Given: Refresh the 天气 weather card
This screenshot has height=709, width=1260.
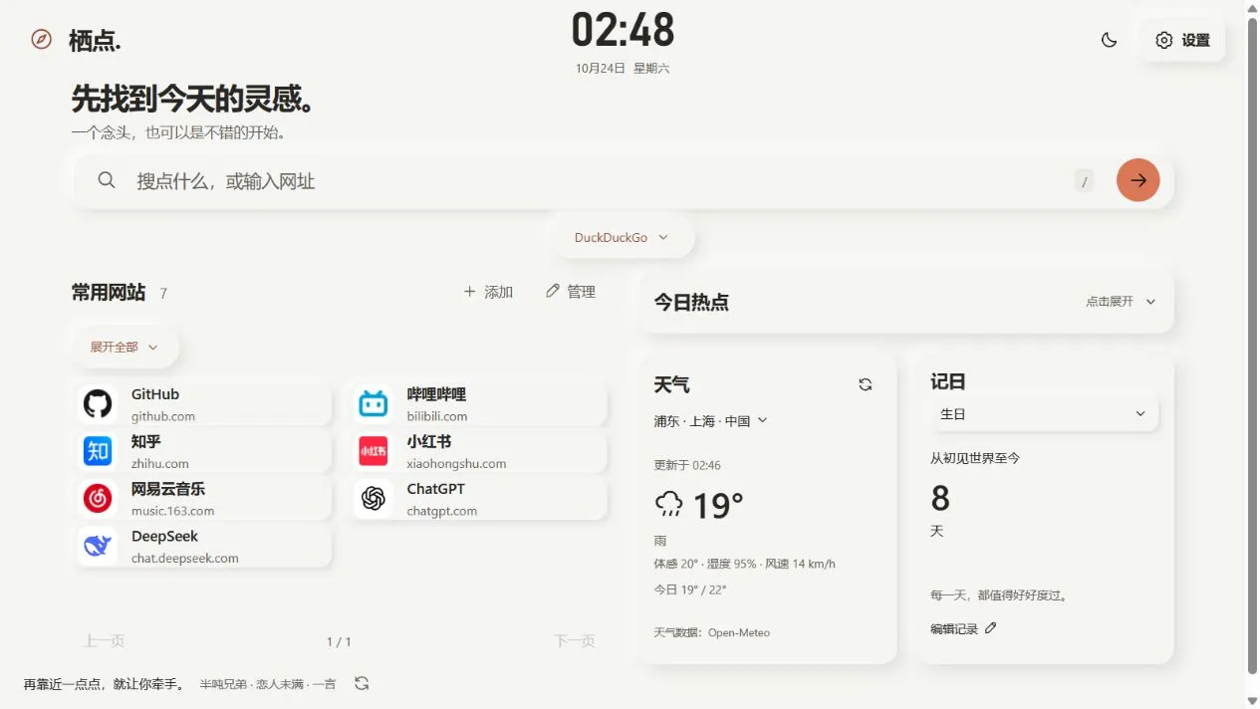Looking at the screenshot, I should pyautogui.click(x=866, y=384).
